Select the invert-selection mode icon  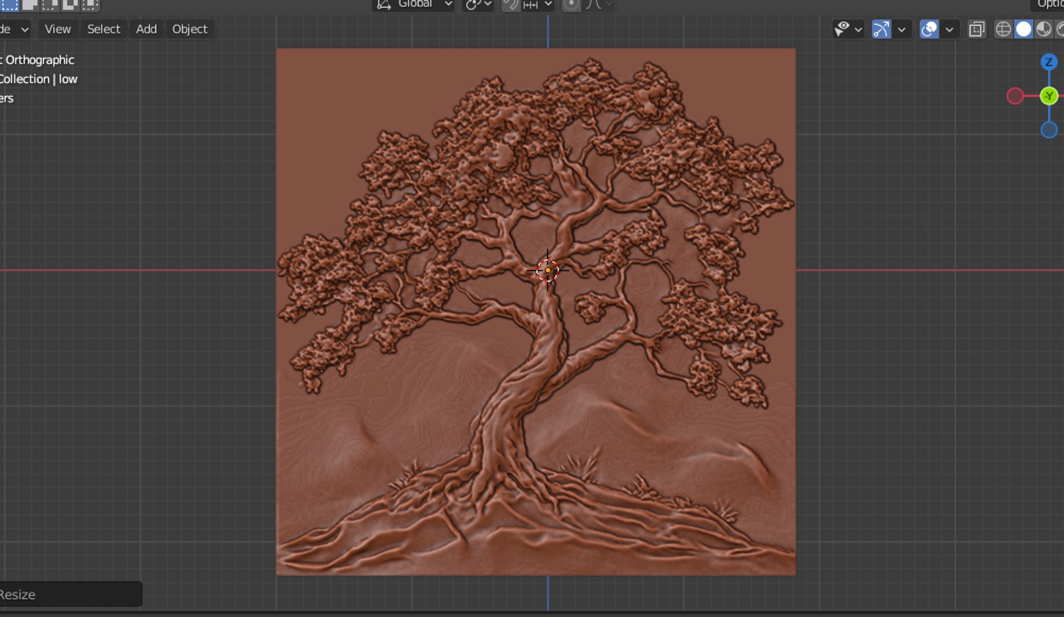pyautogui.click(x=70, y=5)
